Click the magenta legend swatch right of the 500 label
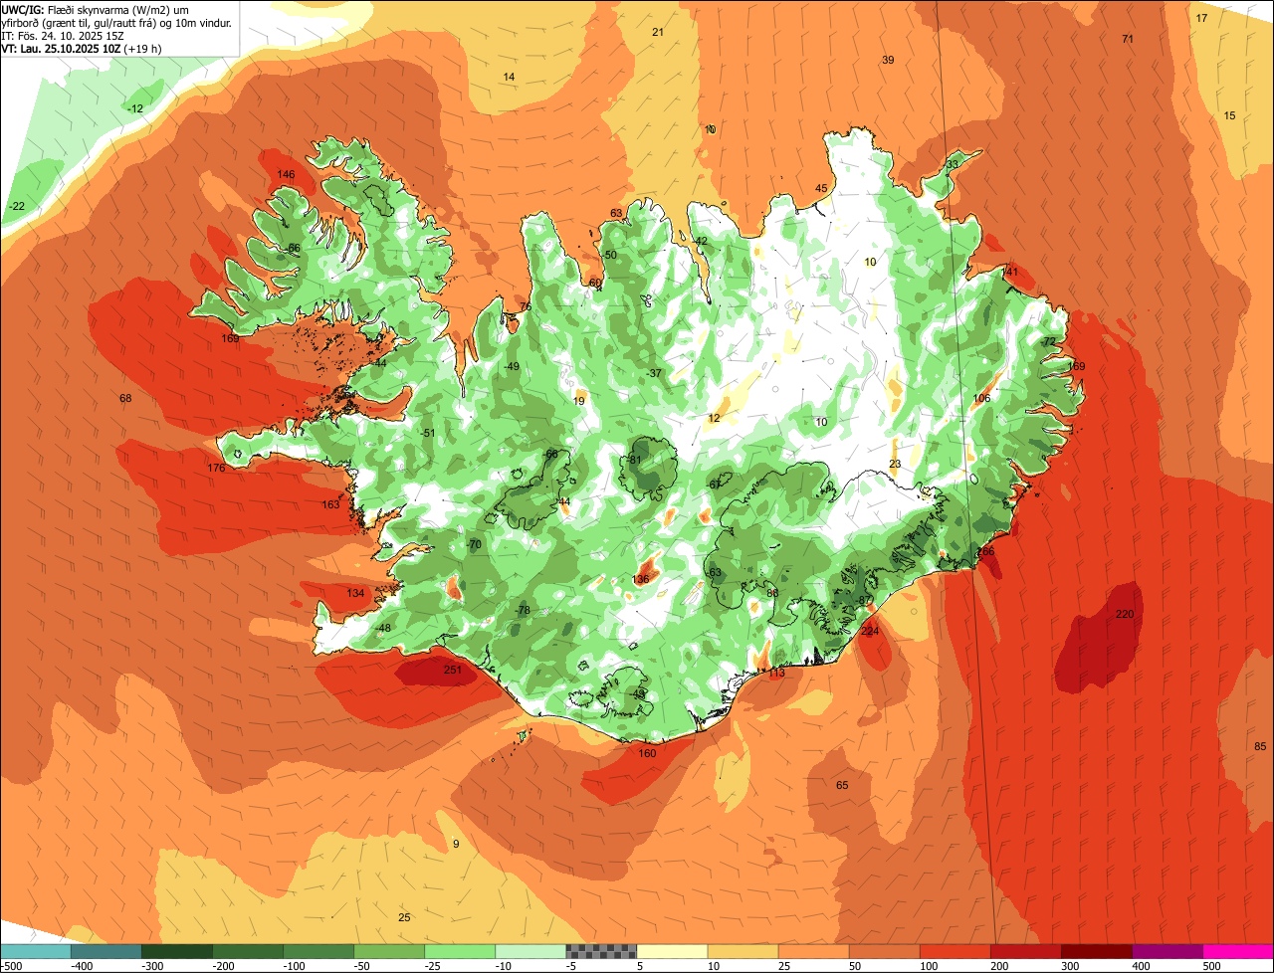 [x=1238, y=951]
